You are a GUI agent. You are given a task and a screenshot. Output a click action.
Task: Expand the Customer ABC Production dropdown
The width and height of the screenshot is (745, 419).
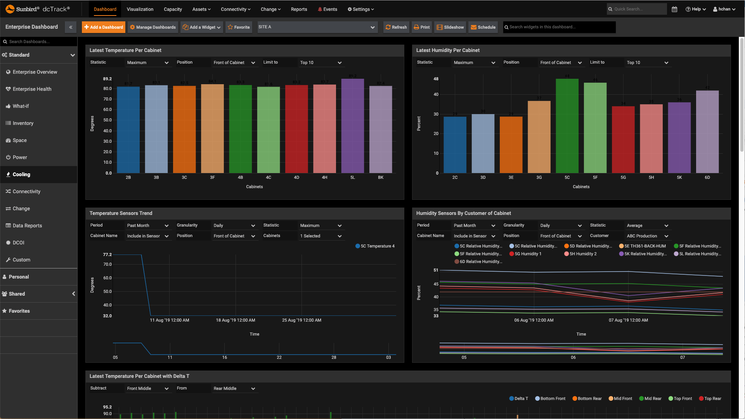pos(647,236)
